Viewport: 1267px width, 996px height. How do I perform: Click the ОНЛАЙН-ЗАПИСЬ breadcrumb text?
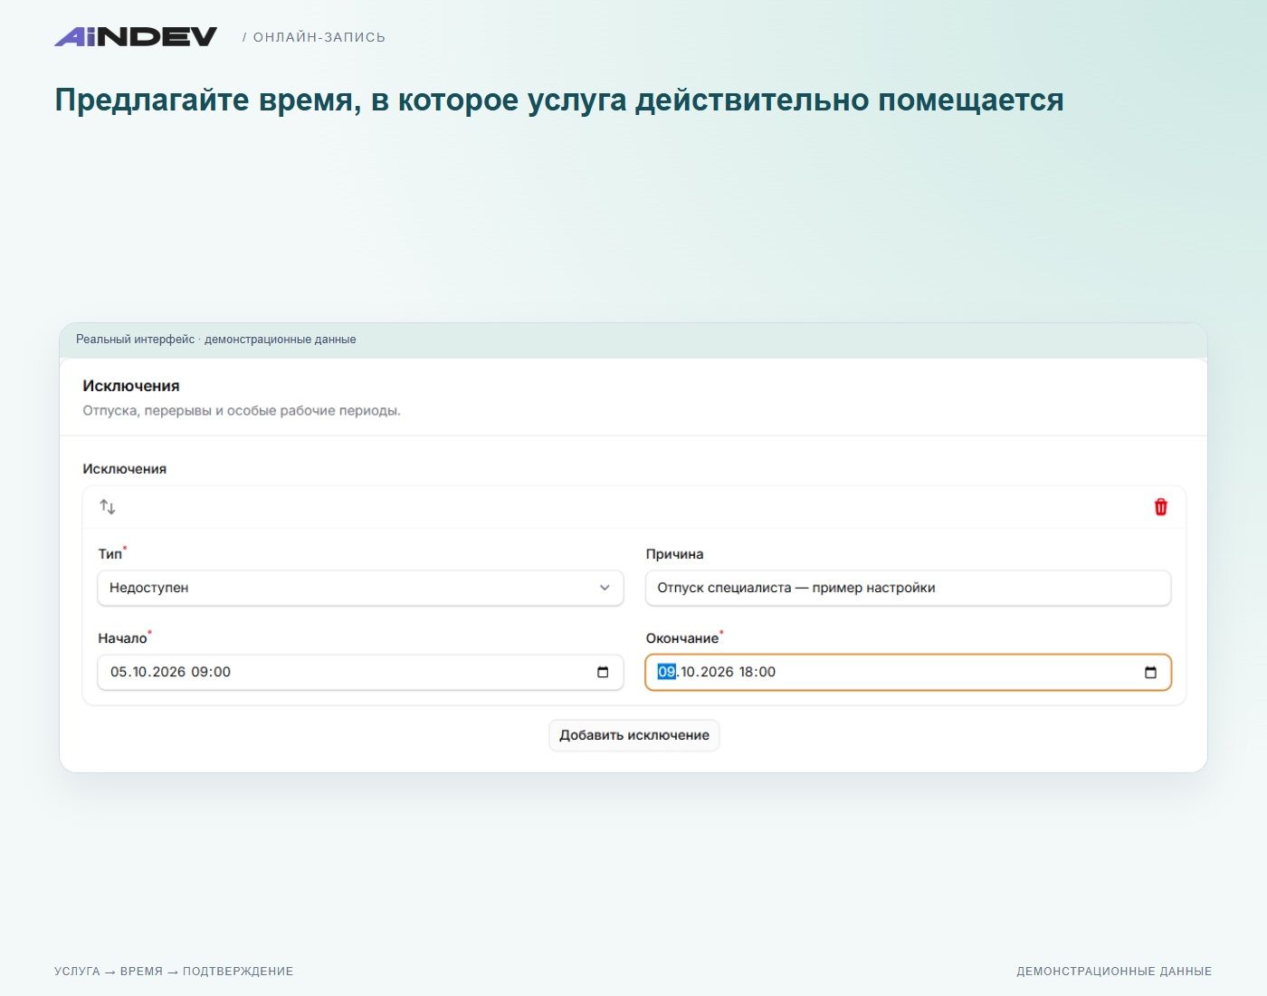319,37
